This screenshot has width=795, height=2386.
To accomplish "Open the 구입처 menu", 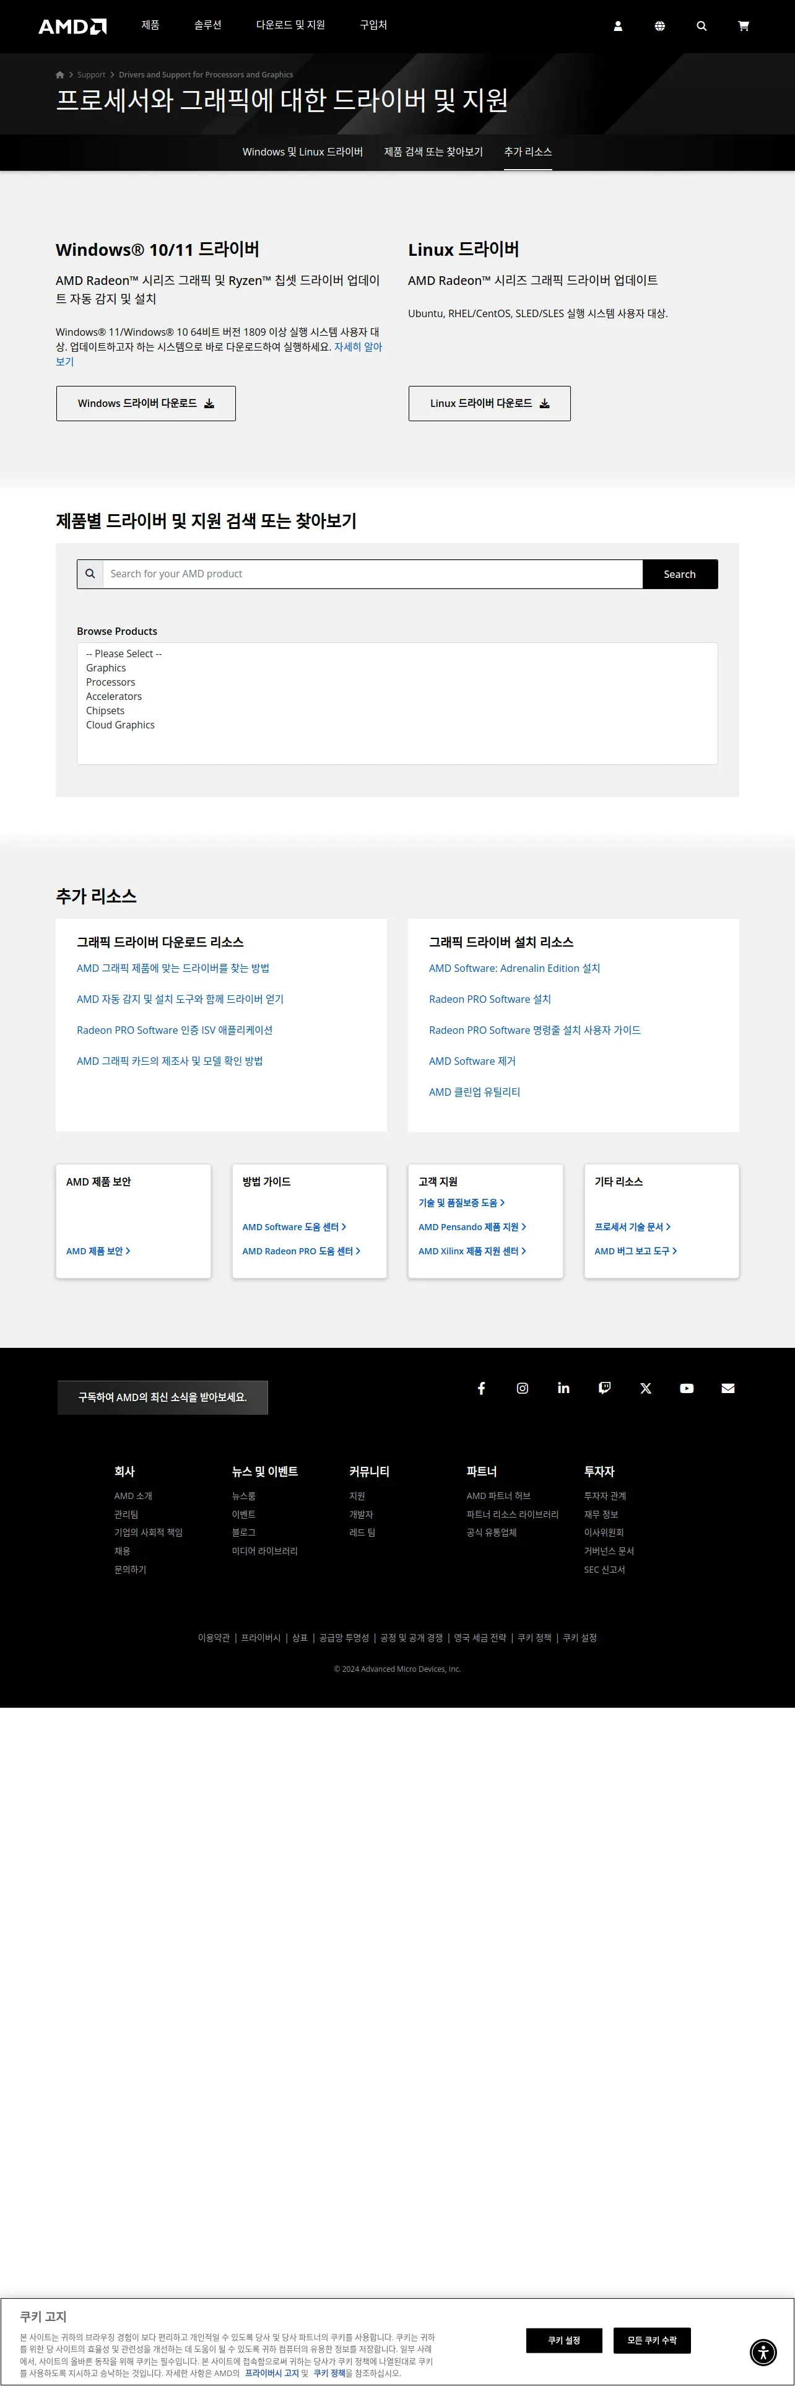I will click(x=373, y=25).
